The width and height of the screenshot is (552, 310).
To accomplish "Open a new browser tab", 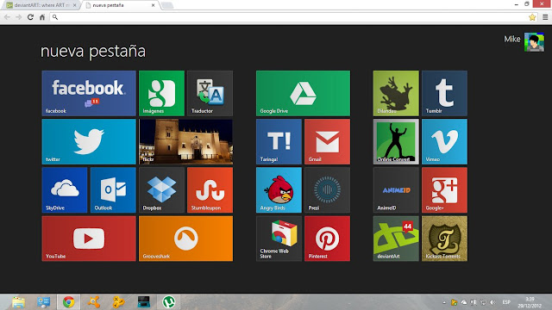I will (x=167, y=5).
